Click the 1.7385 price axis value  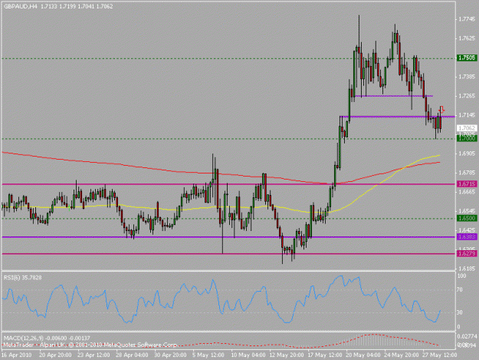tap(467, 77)
